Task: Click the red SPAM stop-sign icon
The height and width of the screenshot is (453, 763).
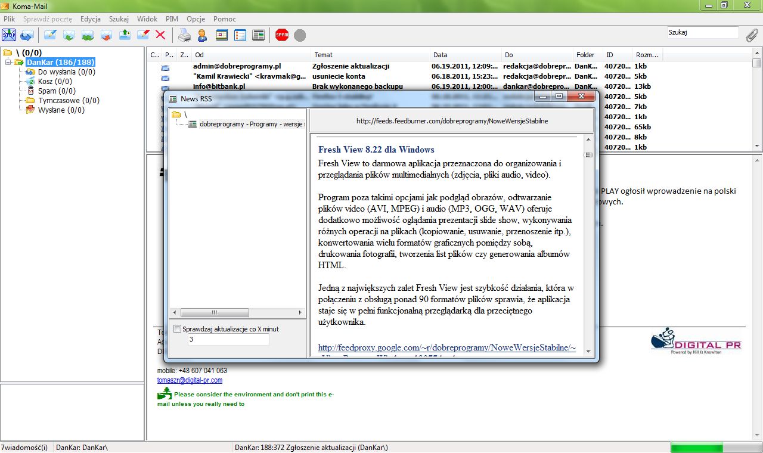Action: (282, 35)
